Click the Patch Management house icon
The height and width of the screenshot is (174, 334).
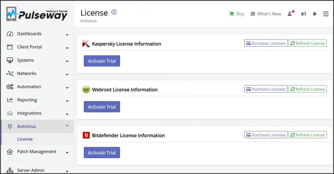(x=10, y=152)
